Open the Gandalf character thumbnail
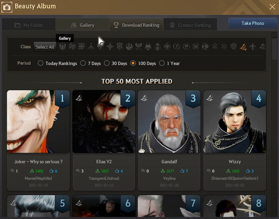The height and width of the screenshot is (219, 279). (x=169, y=122)
